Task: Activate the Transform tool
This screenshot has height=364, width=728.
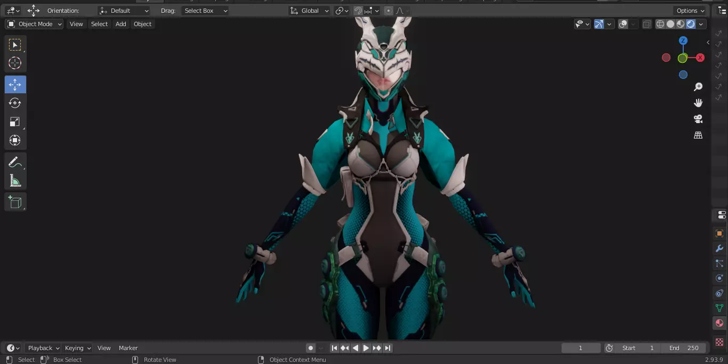Action: click(15, 140)
